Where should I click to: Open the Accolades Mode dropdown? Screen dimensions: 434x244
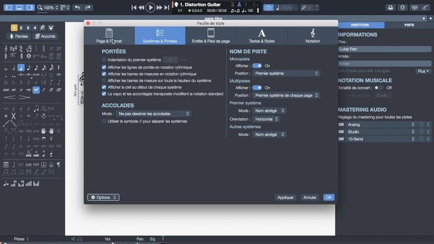[153, 114]
